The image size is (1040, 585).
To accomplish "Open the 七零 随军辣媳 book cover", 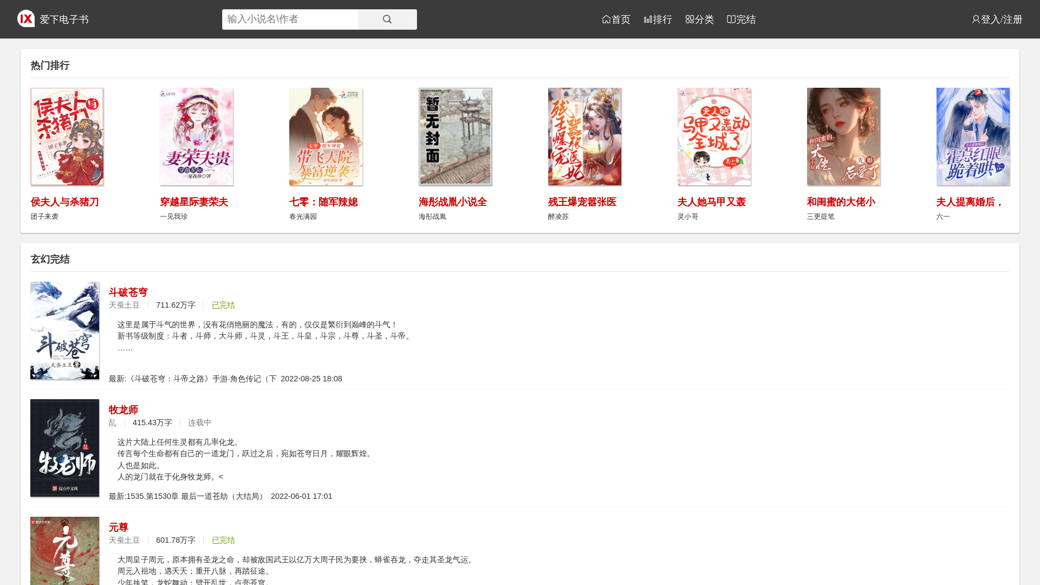I will (x=326, y=136).
